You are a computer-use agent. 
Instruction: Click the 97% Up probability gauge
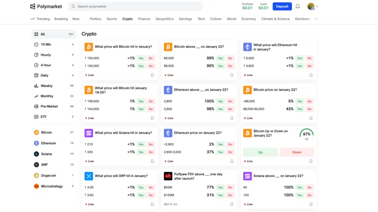point(306,134)
